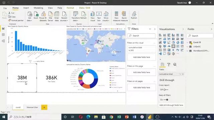Remove cumulative total field with X

[x=183, y=74]
